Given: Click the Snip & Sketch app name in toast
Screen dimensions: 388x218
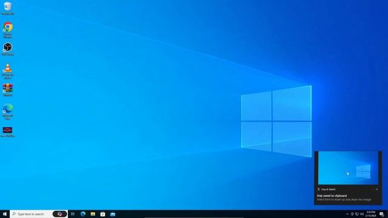Looking at the screenshot, I should point(329,190).
